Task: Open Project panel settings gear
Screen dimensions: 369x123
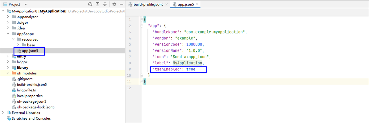Action: click(114, 4)
